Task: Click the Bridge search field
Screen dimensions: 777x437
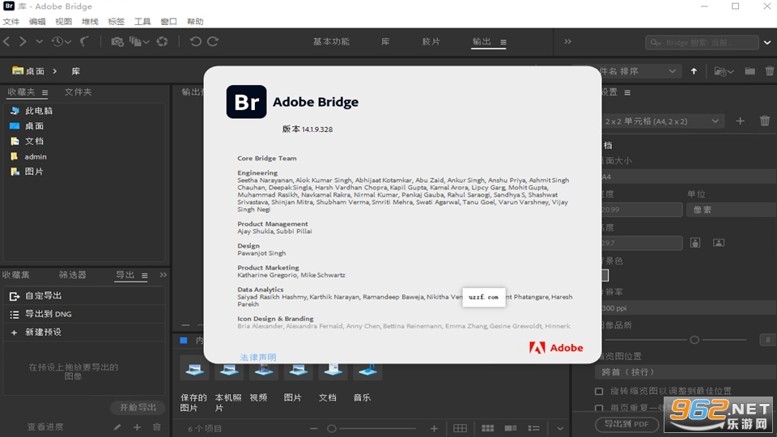Action: point(702,43)
